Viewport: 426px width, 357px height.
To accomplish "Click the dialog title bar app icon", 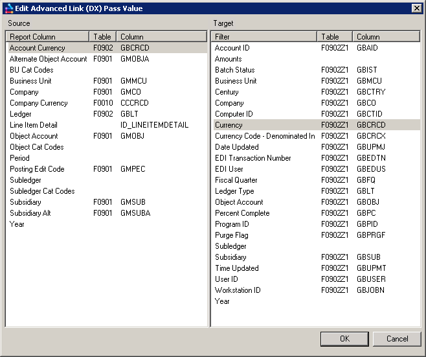I will point(8,8).
